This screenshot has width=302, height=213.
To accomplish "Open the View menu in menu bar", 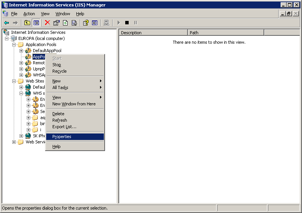I will (45, 14).
